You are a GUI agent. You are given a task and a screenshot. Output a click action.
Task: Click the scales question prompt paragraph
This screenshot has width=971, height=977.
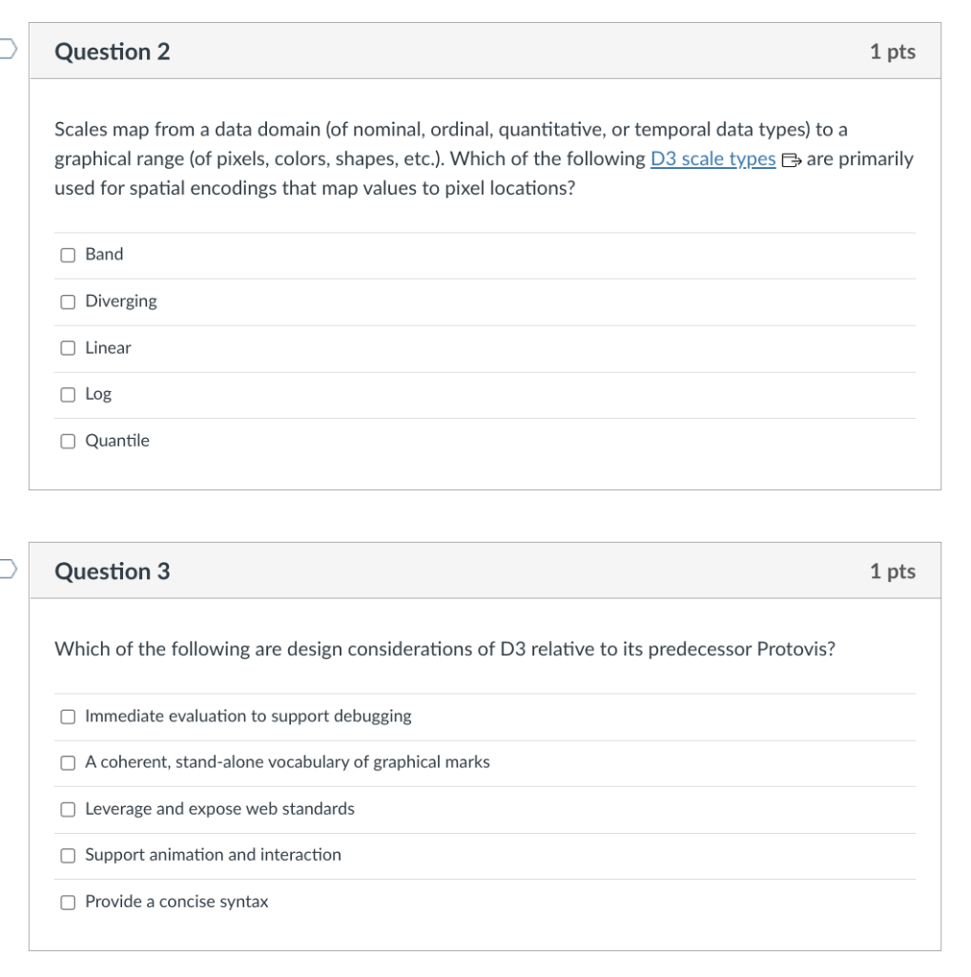click(484, 158)
